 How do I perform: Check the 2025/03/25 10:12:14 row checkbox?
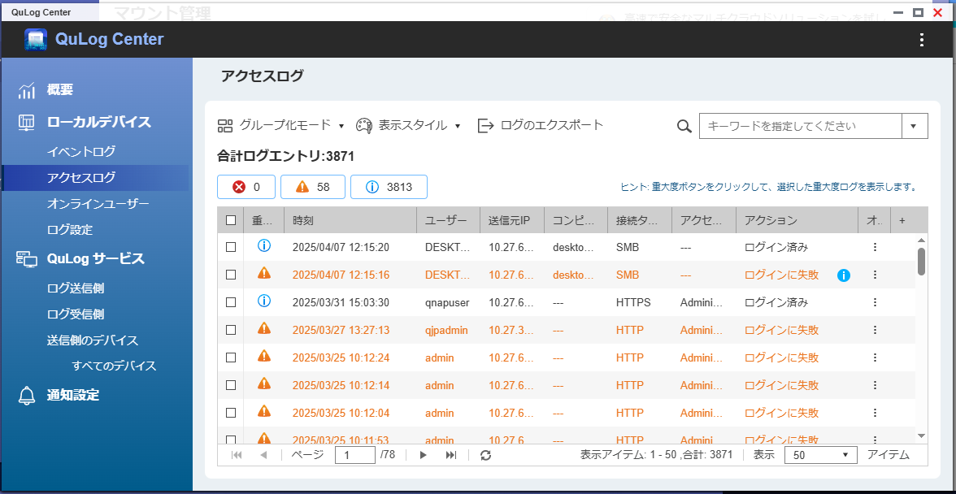[231, 386]
